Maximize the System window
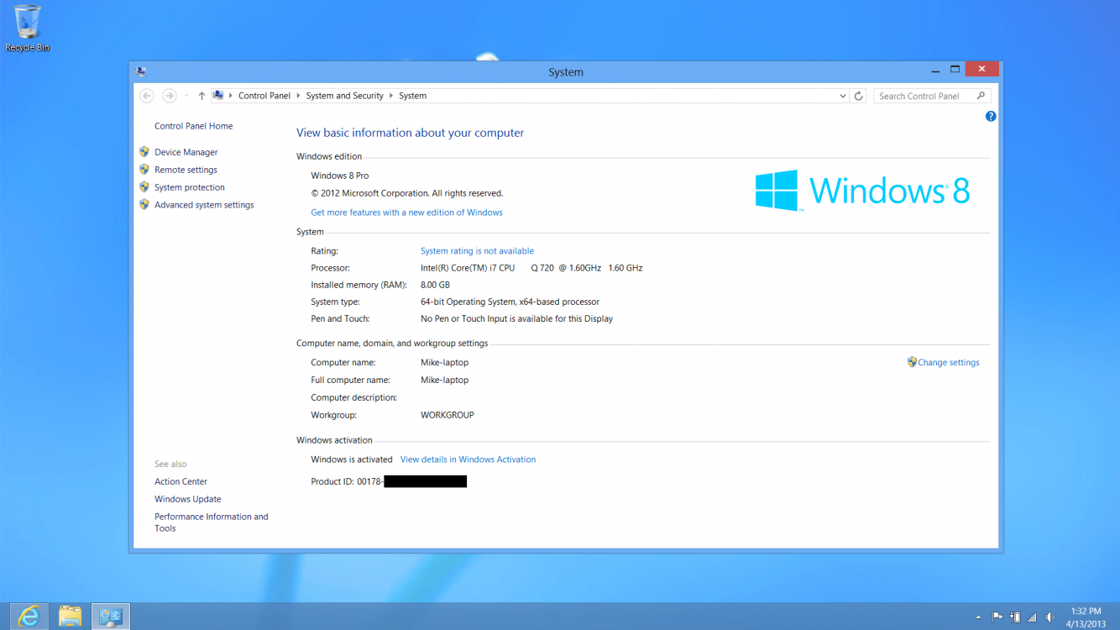Viewport: 1120px width, 630px height. pyautogui.click(x=955, y=70)
